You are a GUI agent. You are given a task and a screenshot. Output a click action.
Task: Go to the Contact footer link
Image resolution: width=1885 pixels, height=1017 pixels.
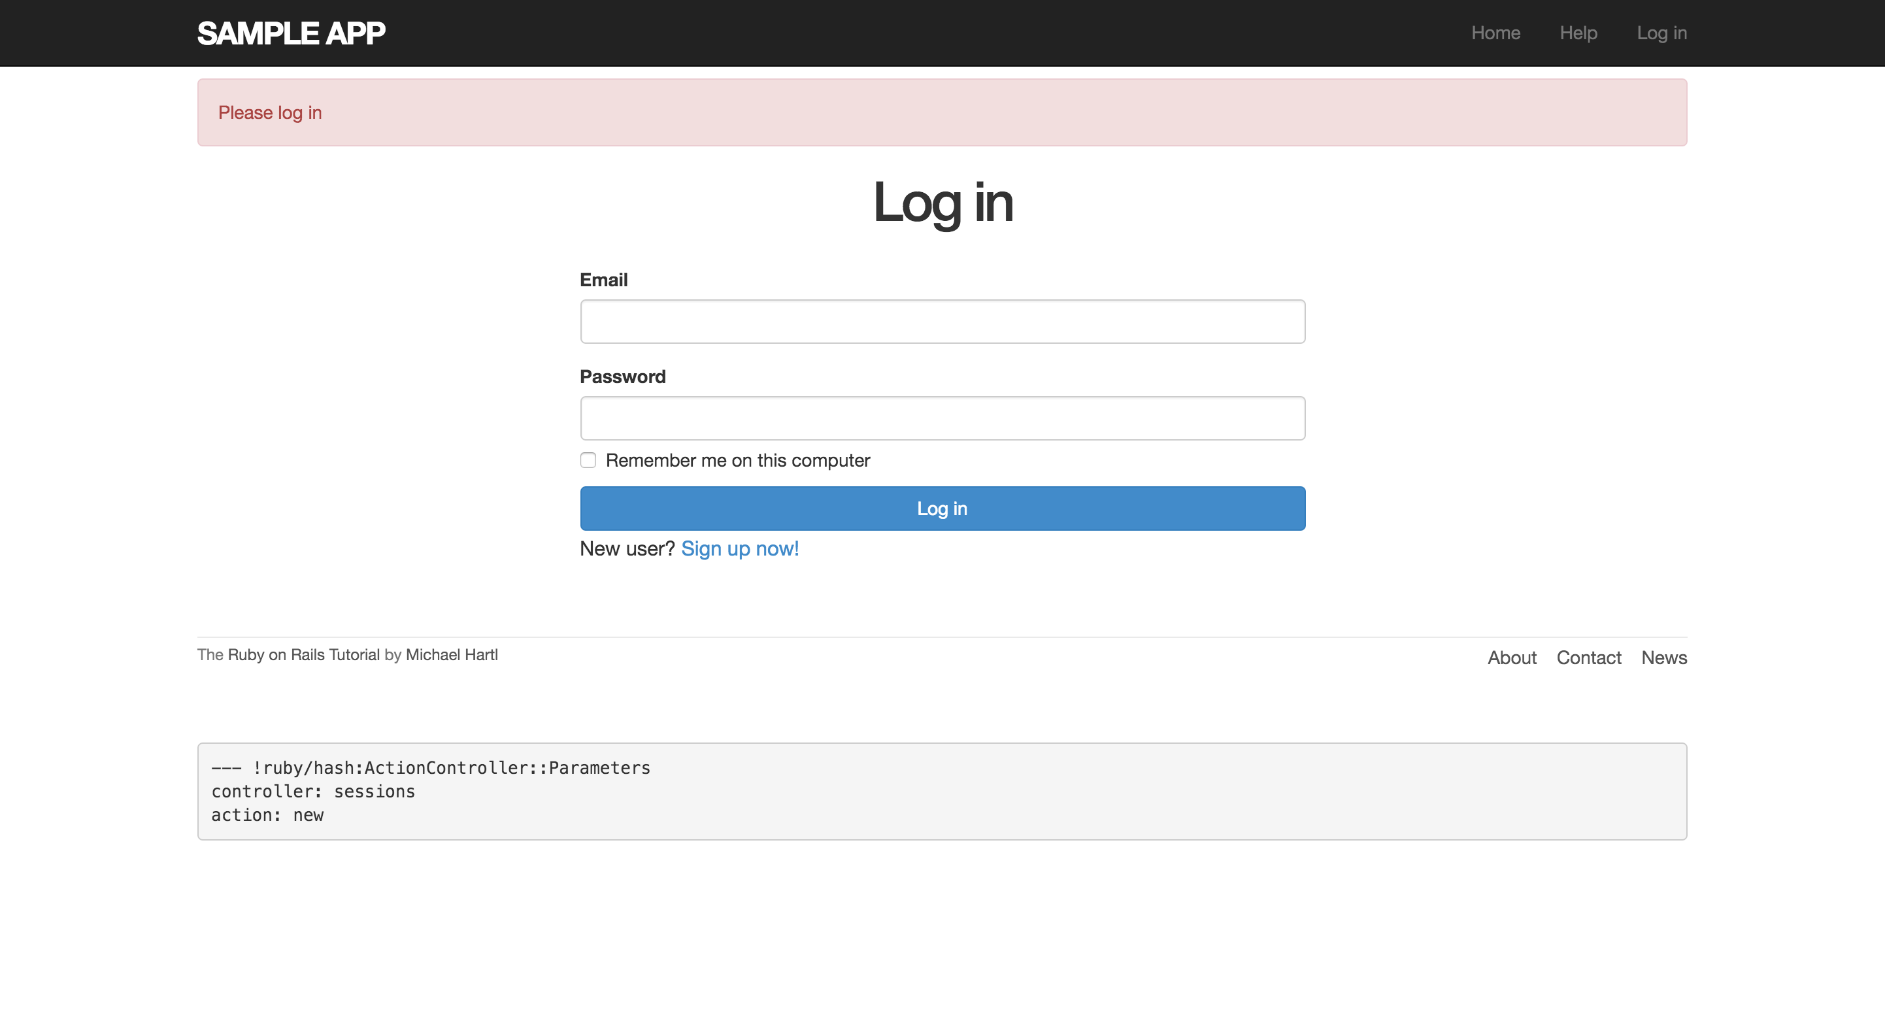click(x=1588, y=658)
